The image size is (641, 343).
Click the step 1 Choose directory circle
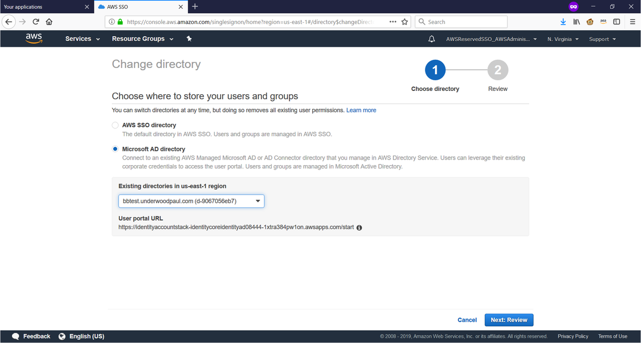435,70
